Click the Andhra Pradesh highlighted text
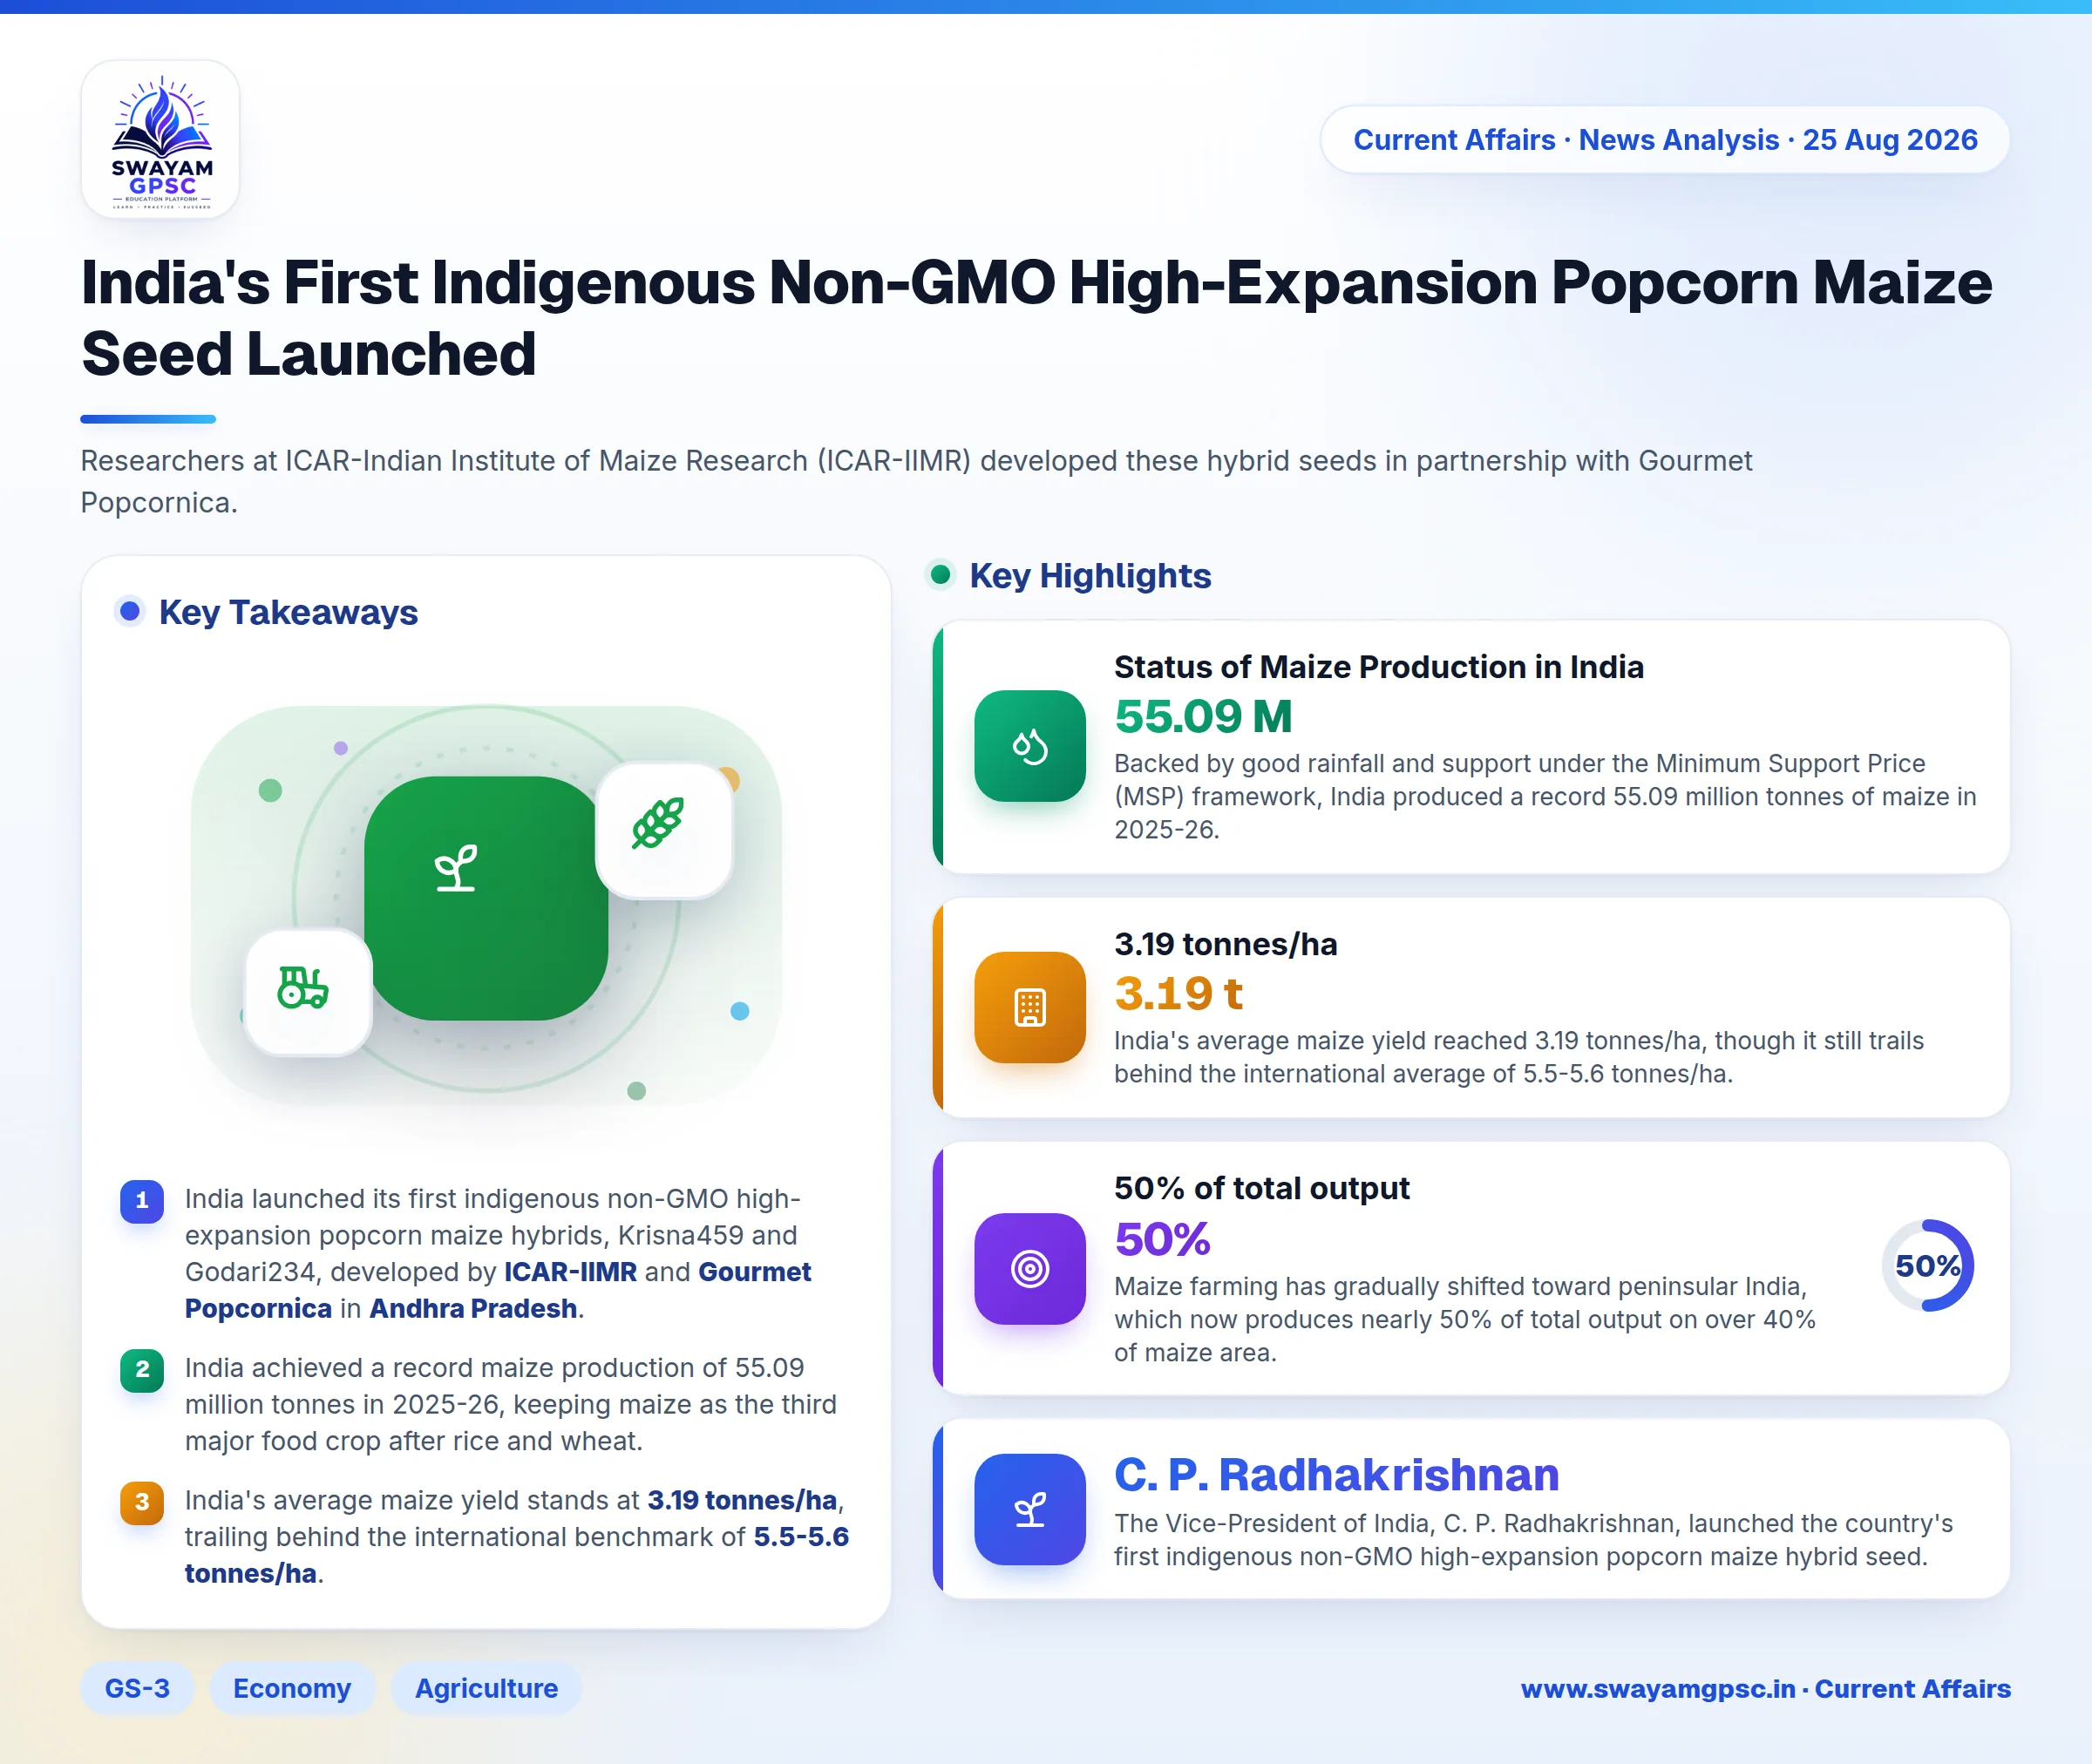The width and height of the screenshot is (2092, 1764). pyautogui.click(x=473, y=1308)
